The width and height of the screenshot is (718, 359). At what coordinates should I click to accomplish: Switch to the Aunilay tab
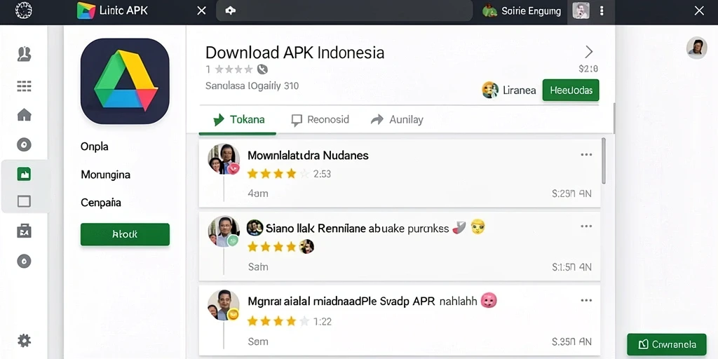397,120
